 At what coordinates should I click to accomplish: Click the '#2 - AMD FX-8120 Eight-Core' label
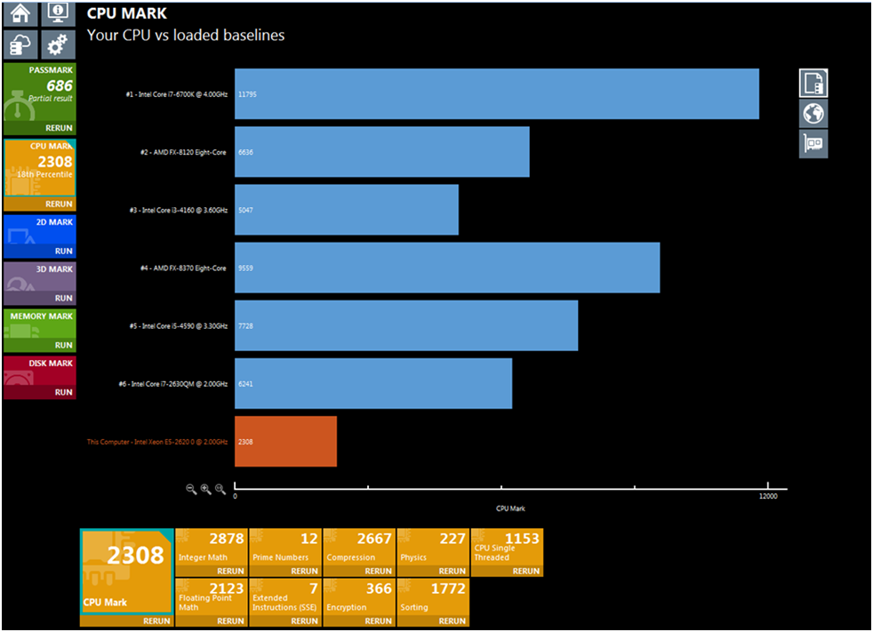(183, 153)
